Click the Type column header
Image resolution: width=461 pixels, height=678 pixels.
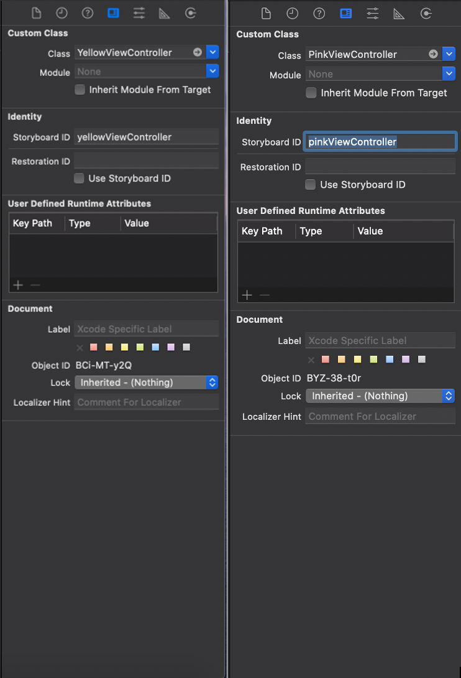pyautogui.click(x=81, y=223)
